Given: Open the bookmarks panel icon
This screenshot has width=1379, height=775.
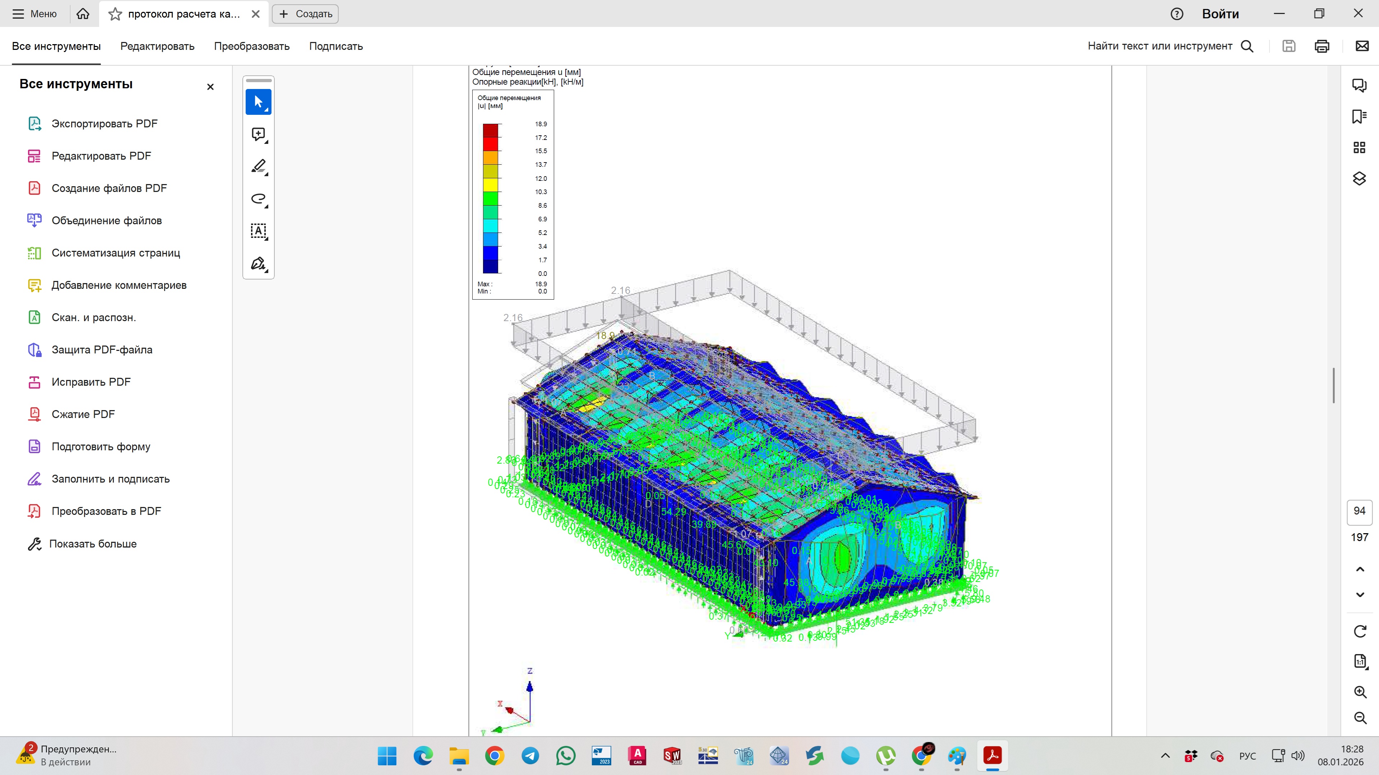Looking at the screenshot, I should pos(1359,116).
